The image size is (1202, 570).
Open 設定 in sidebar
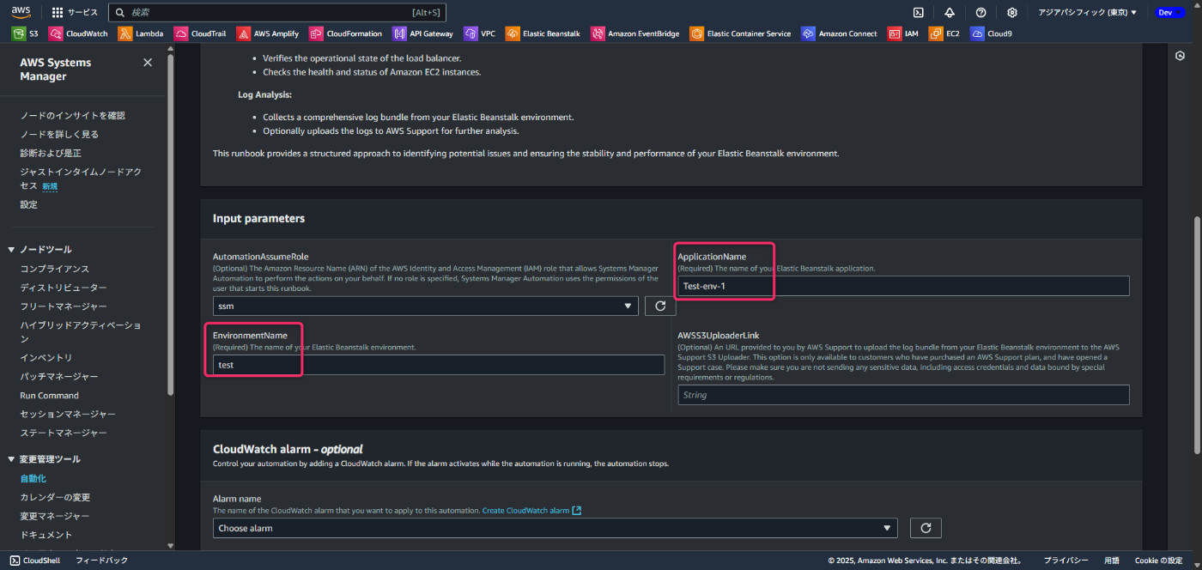coord(28,204)
